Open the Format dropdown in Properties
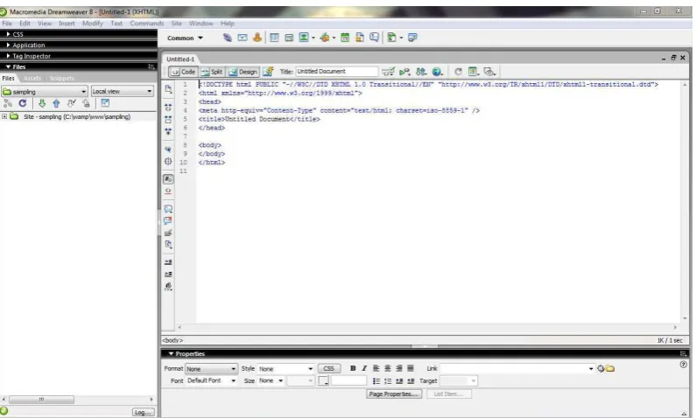 [211, 369]
